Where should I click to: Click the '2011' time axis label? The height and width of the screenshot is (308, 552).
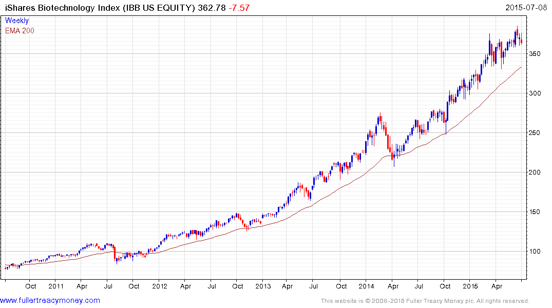pos(56,286)
